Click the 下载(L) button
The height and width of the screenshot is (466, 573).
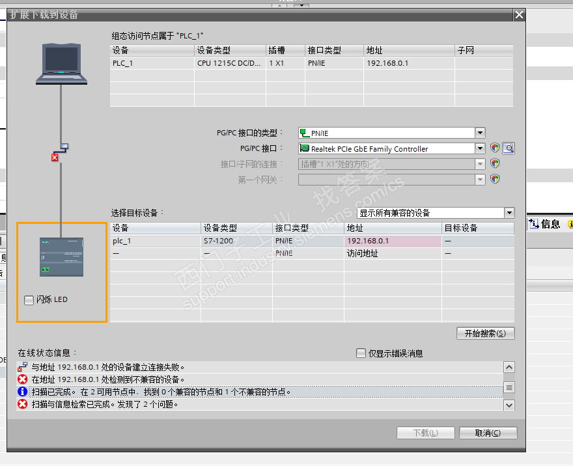(426, 433)
